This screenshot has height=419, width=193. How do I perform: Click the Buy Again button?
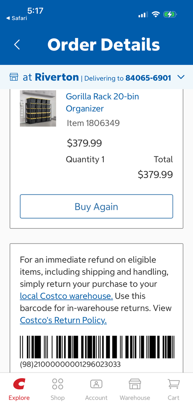pos(96,206)
